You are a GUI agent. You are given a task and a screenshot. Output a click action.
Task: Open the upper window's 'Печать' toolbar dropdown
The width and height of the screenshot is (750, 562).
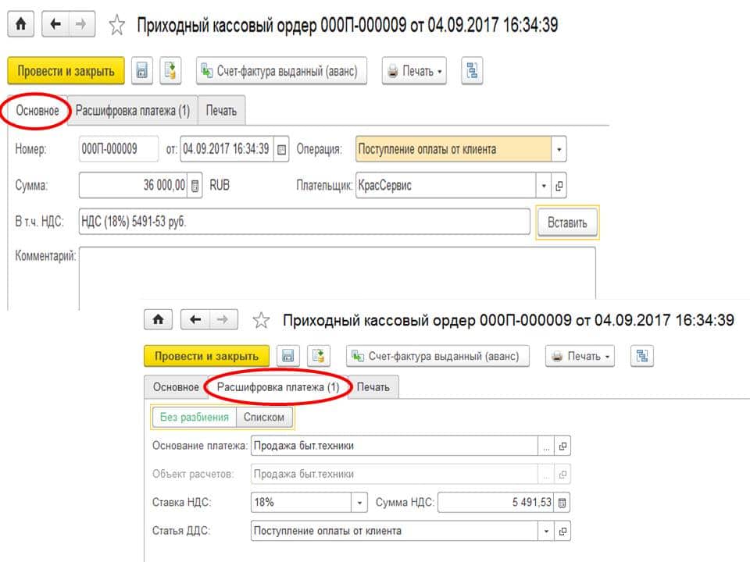click(414, 71)
